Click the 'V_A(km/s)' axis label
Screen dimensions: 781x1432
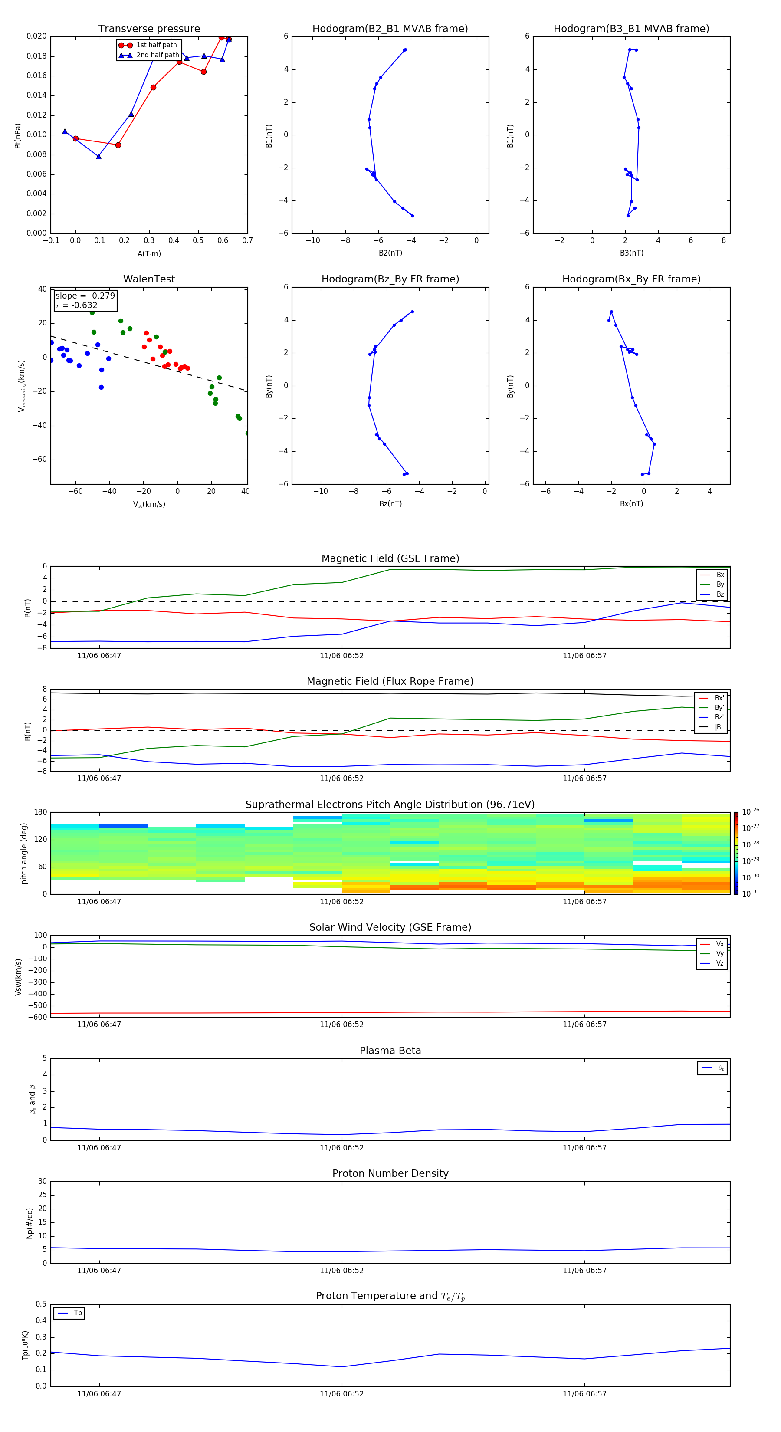tap(149, 504)
